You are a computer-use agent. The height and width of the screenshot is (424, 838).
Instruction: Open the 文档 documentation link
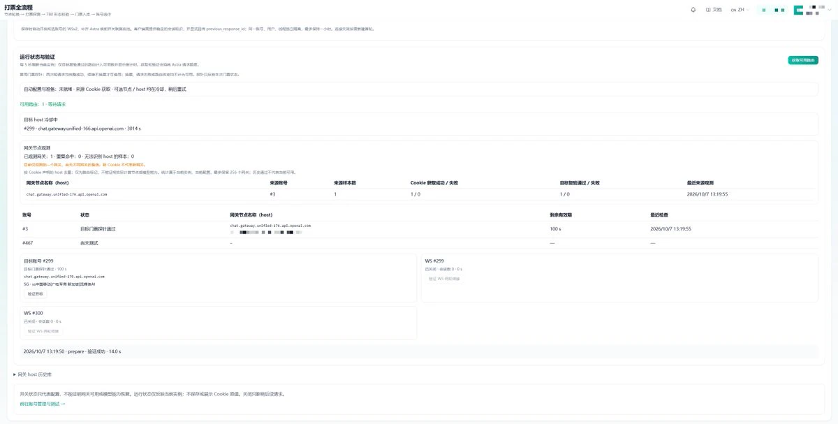[714, 10]
